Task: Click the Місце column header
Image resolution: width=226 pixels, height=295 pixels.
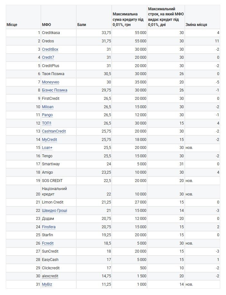Action: tap(24, 17)
